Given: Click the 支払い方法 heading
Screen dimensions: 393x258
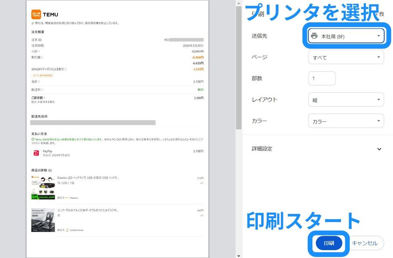Looking at the screenshot, I should pos(39,134).
